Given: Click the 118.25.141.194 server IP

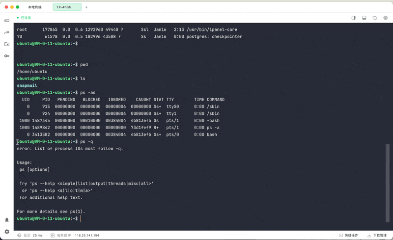Looking at the screenshot, I should [87, 235].
